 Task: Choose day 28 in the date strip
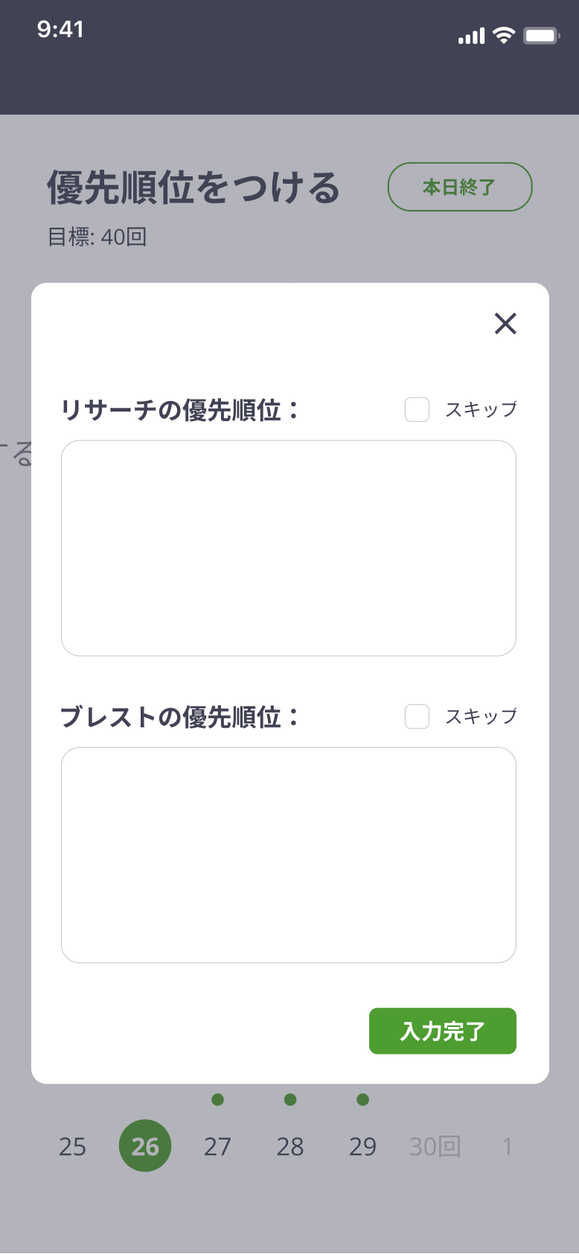click(x=290, y=1147)
